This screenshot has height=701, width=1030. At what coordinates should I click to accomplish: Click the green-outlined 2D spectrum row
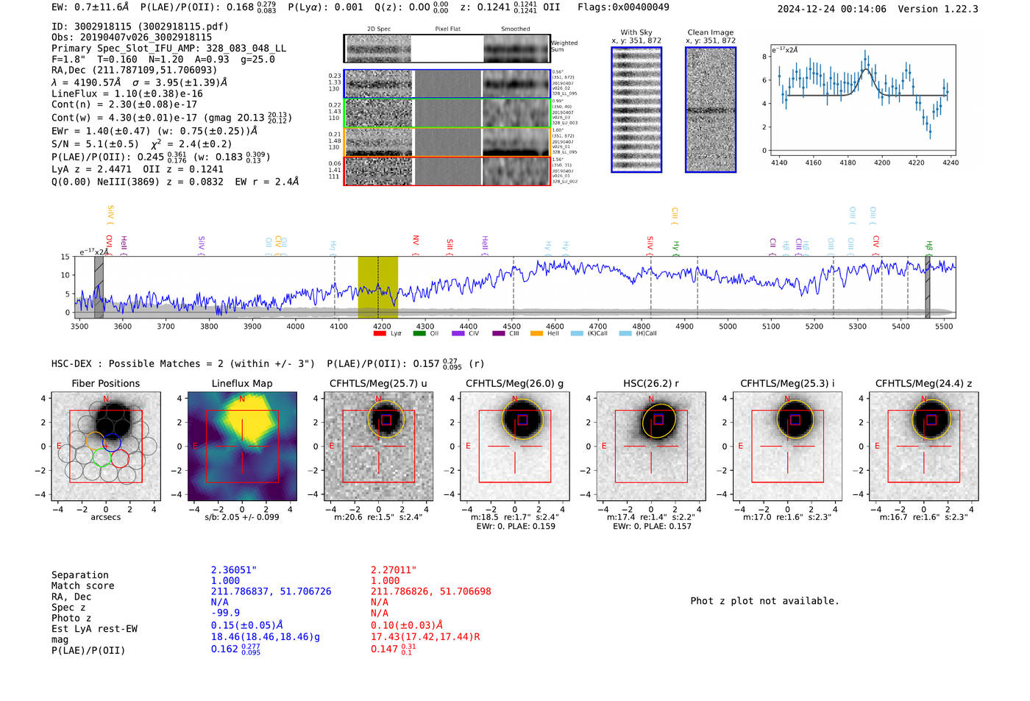point(447,113)
